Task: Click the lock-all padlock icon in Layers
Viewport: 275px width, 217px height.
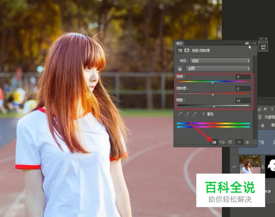Action: tap(263, 125)
